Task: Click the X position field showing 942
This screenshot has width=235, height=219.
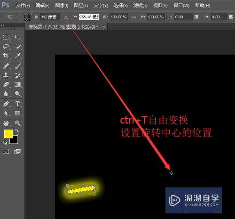Action: pos(50,17)
